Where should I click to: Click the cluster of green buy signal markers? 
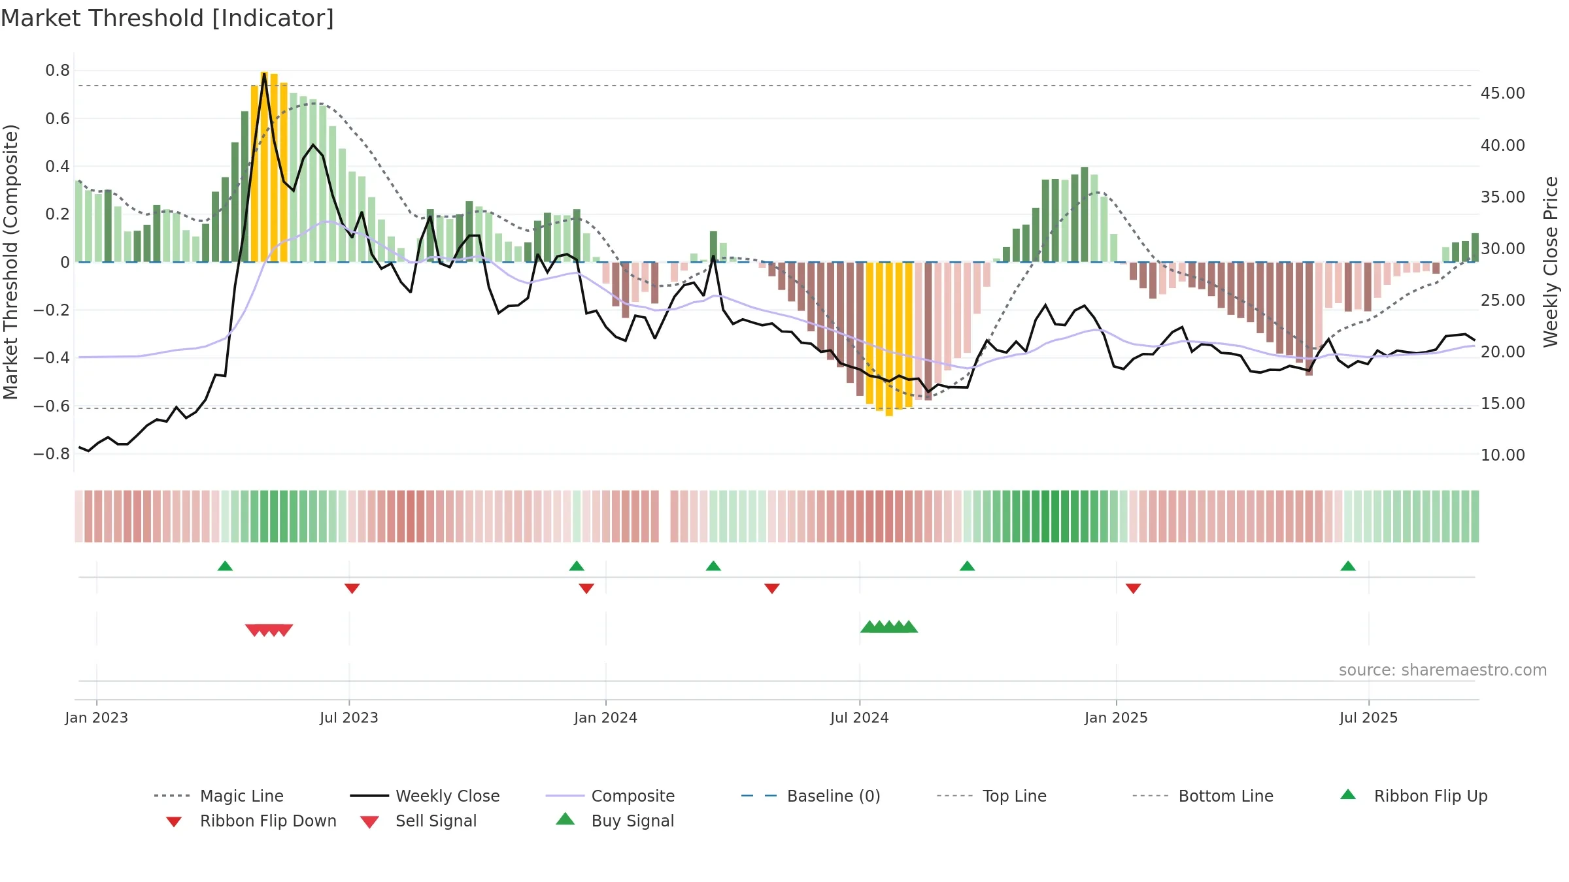889,627
